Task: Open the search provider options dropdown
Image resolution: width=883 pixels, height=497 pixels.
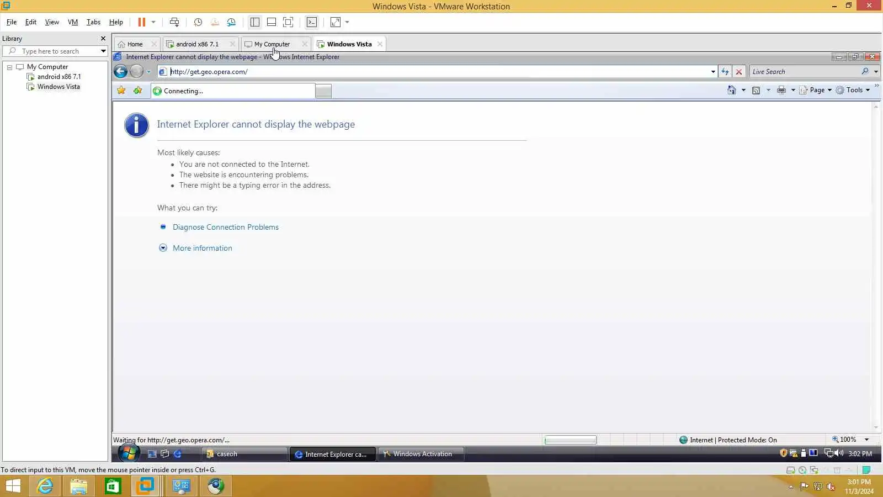Action: click(876, 72)
